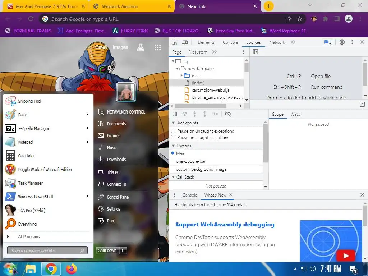Image resolution: width=368 pixels, height=276 pixels.
Task: Open the Chrome extensions puzzle icon
Action: click(x=326, y=19)
